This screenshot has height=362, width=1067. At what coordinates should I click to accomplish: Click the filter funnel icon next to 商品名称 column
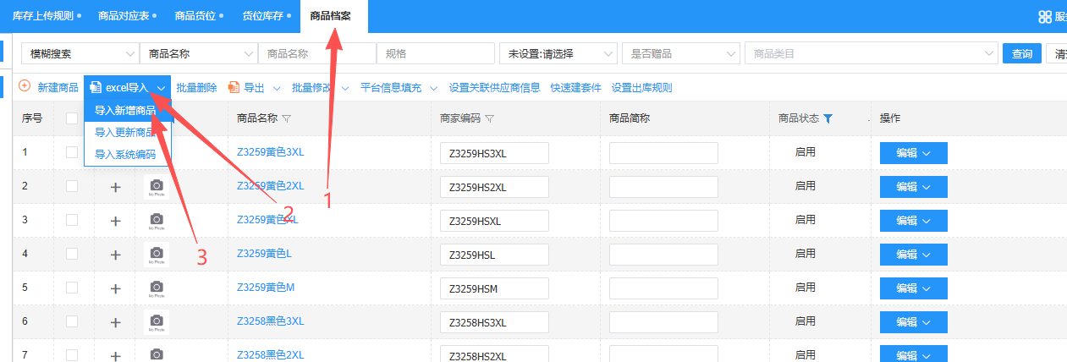[286, 118]
